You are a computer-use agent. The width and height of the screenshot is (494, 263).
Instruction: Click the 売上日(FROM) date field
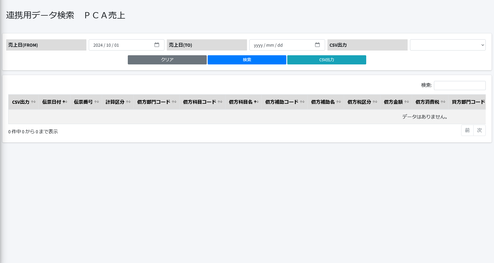(126, 45)
